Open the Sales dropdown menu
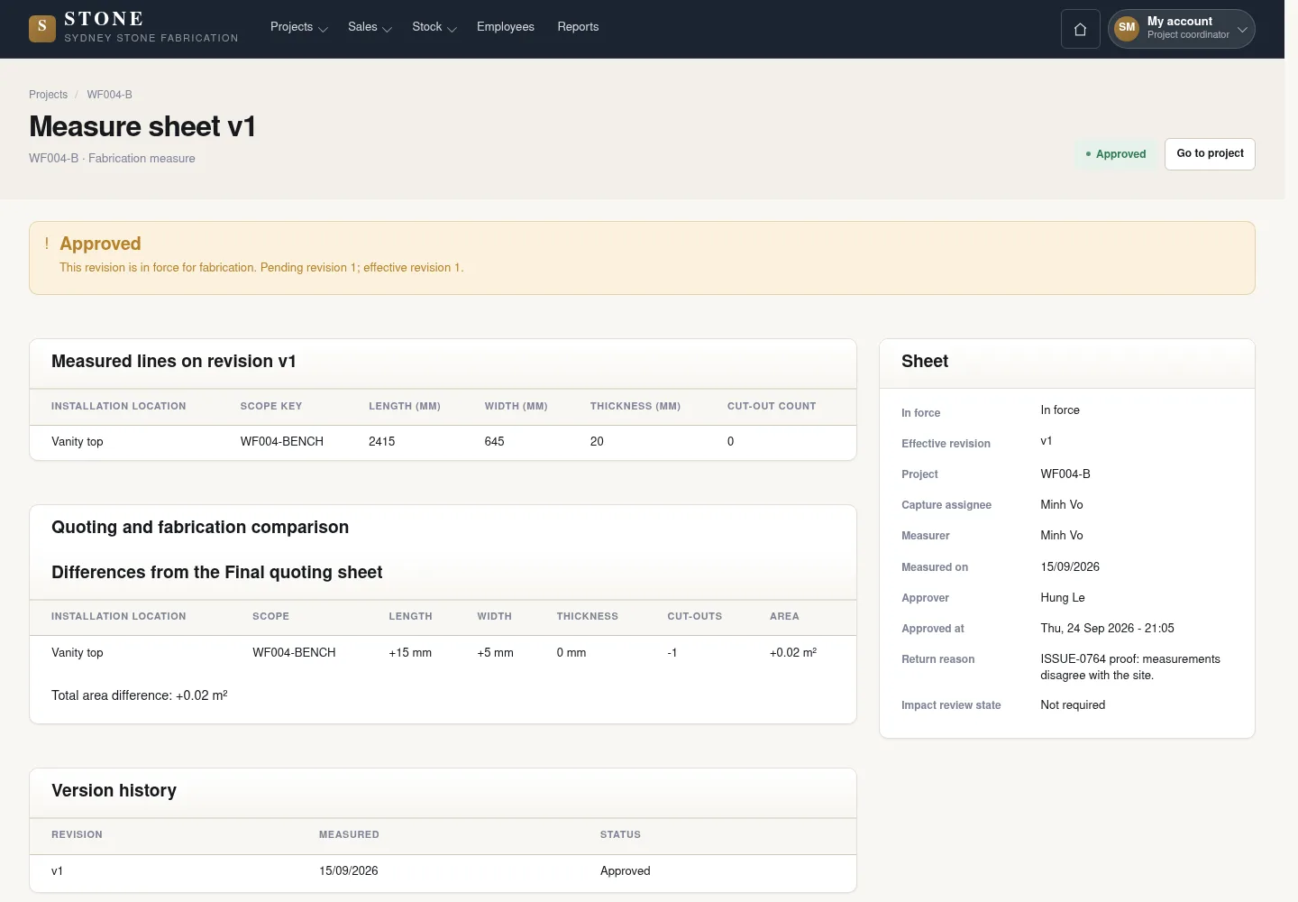This screenshot has width=1298, height=902. tap(370, 27)
